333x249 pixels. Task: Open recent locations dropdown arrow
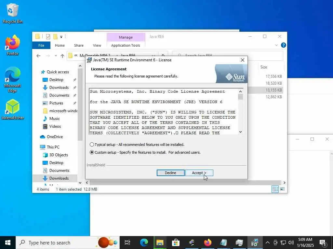[56, 56]
